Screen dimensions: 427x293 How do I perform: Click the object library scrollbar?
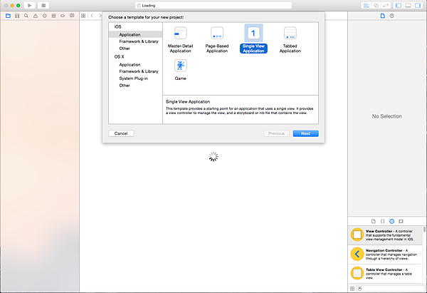coord(424,229)
